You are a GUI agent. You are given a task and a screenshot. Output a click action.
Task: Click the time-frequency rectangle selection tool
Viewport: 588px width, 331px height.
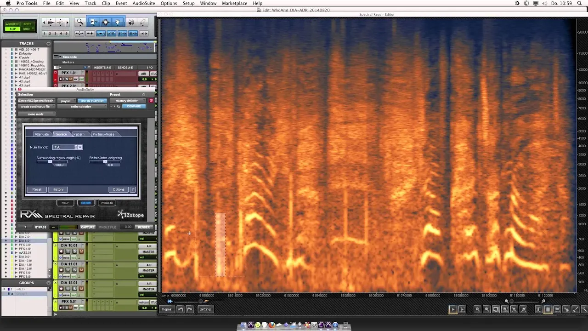548,309
